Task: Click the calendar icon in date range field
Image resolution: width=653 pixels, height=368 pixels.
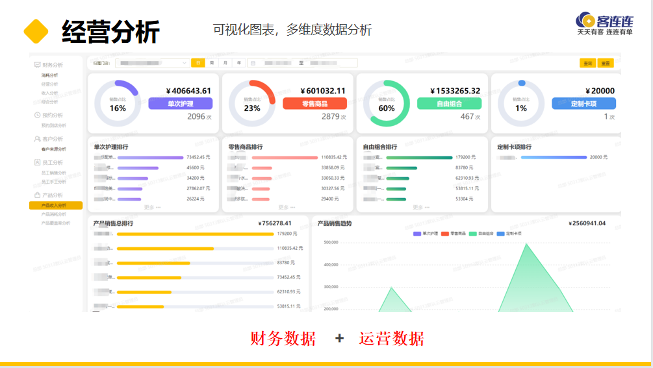Action: click(x=253, y=63)
